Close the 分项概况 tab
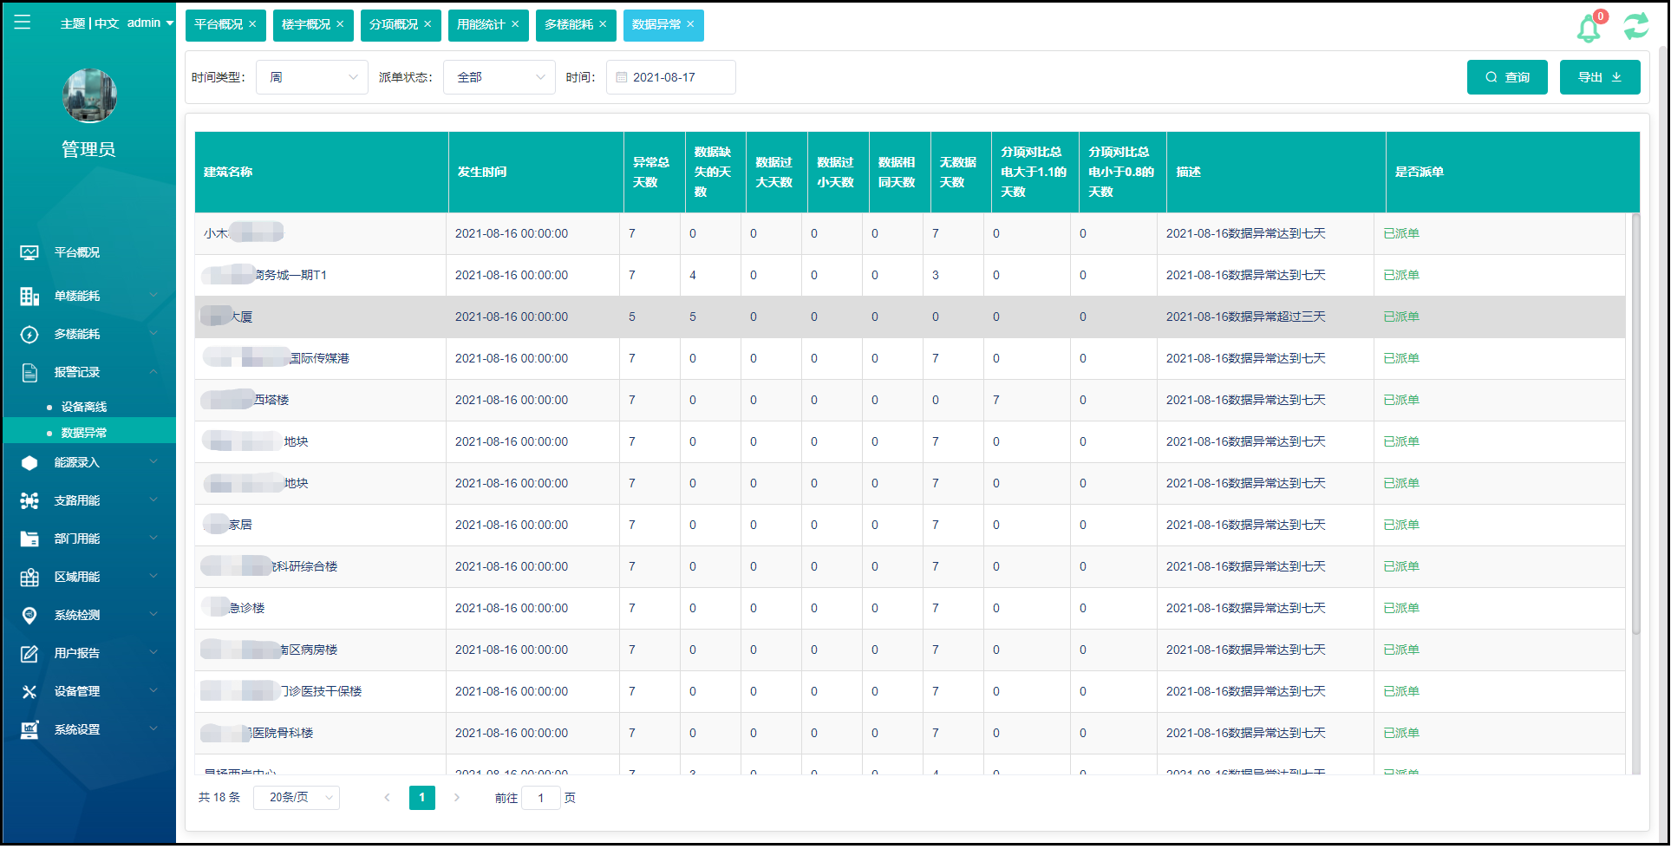The width and height of the screenshot is (1671, 849). click(428, 24)
